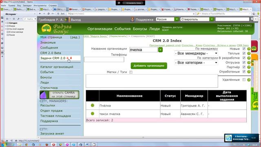261x147 pixels.
Task: Open the Закладки menu in Opera
Action: tap(27, 5)
